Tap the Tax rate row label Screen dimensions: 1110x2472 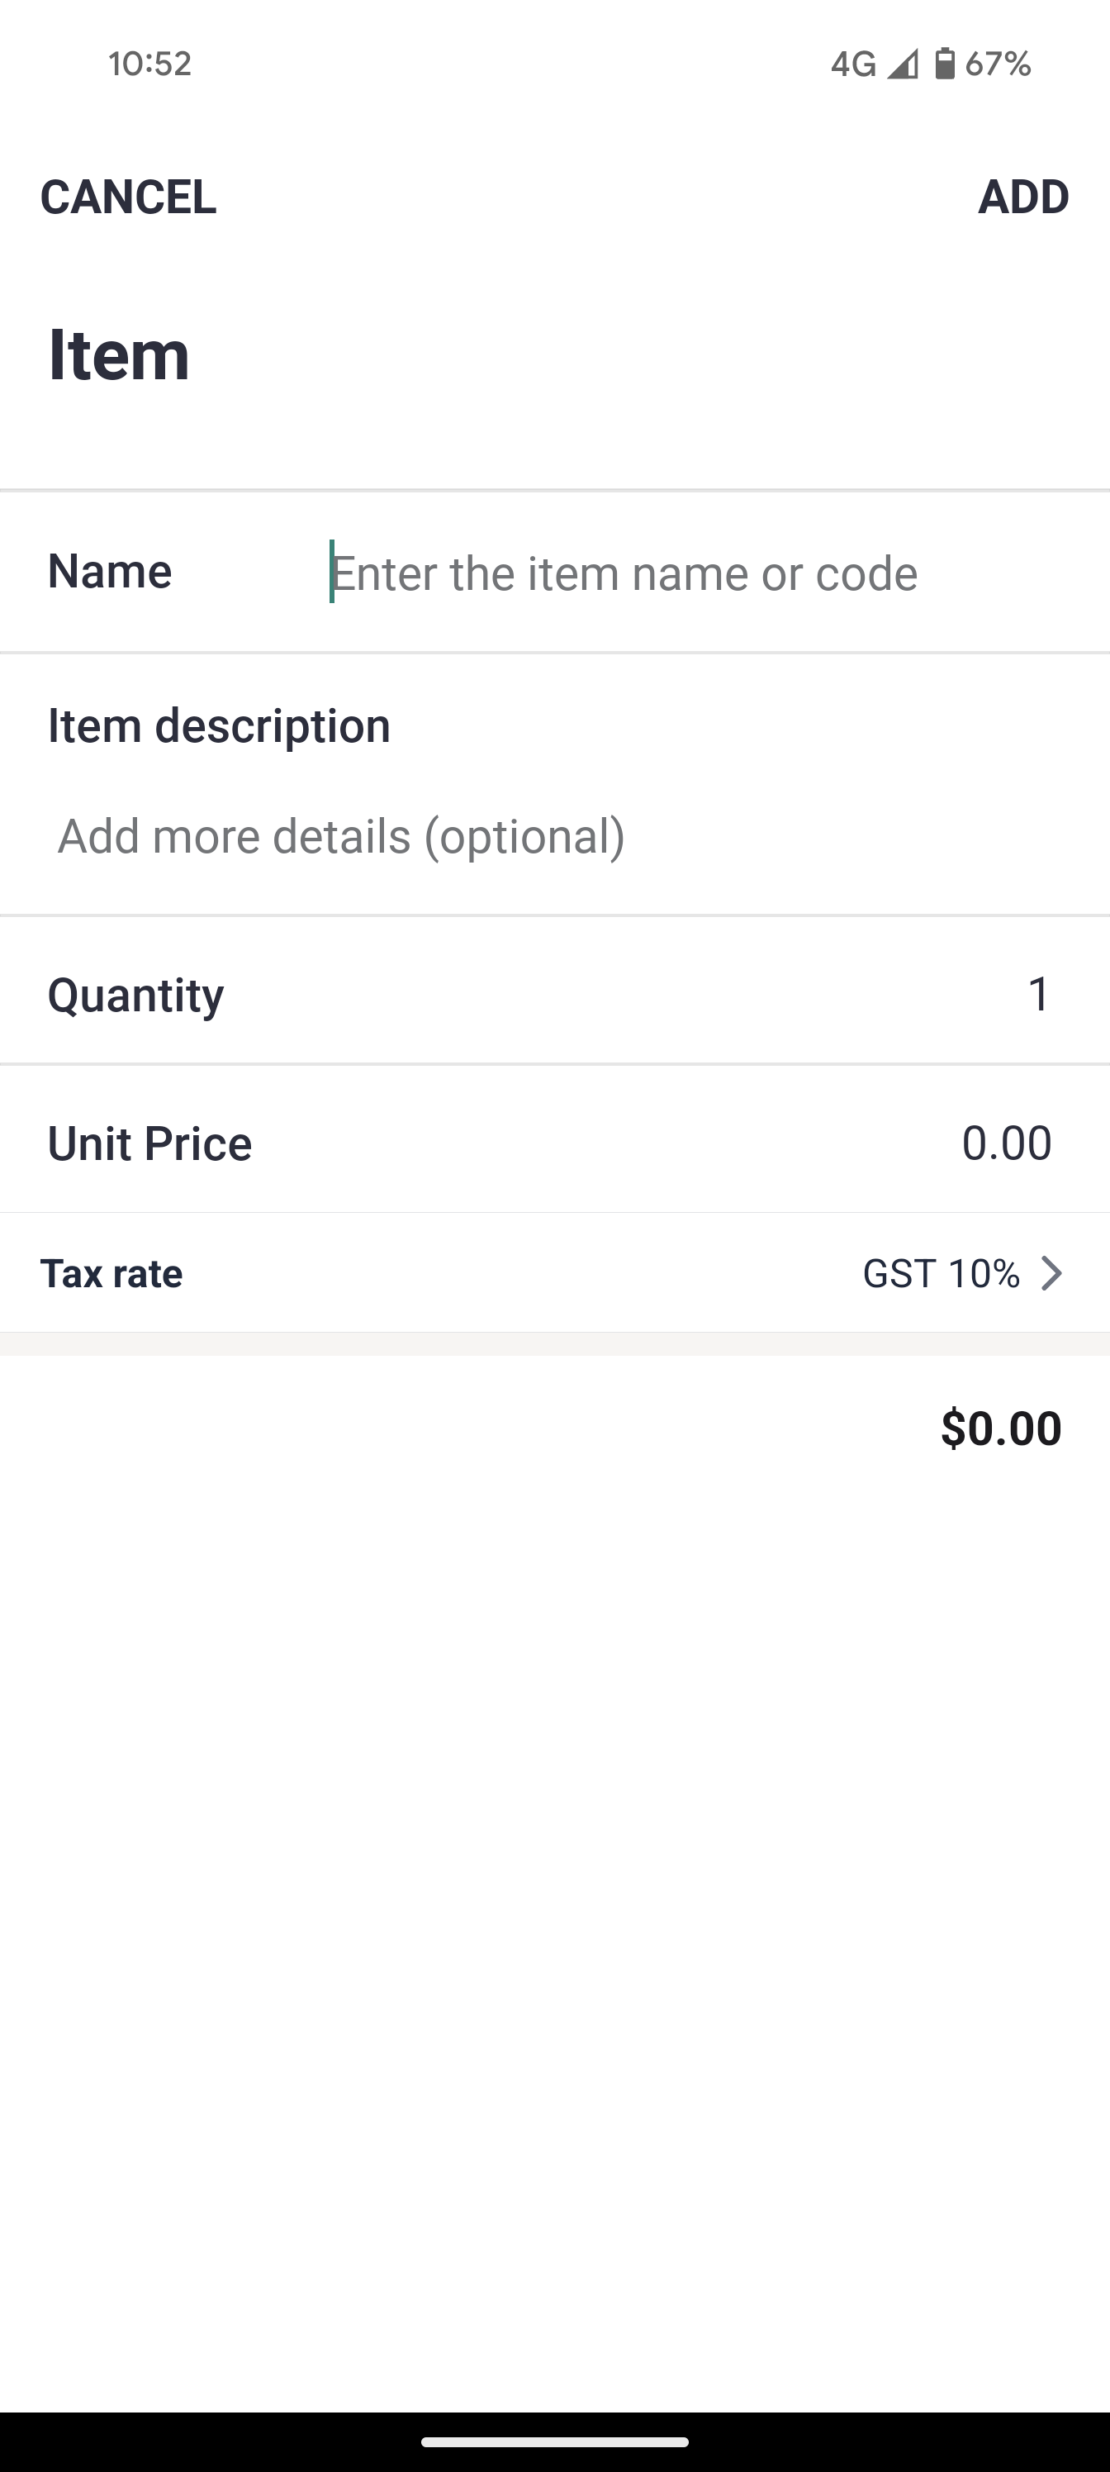click(111, 1273)
